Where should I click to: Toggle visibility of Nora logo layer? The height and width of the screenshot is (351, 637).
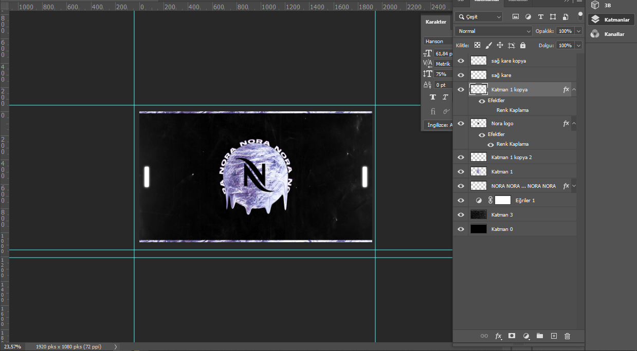click(461, 123)
